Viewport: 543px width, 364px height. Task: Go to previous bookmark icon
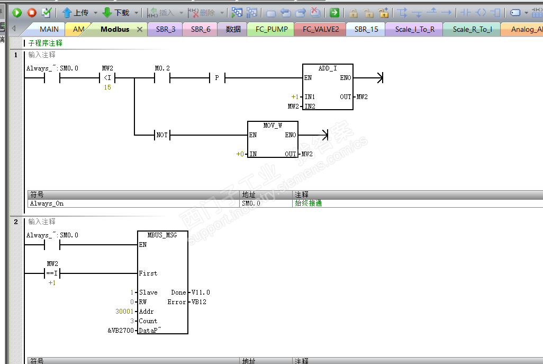tap(286, 13)
